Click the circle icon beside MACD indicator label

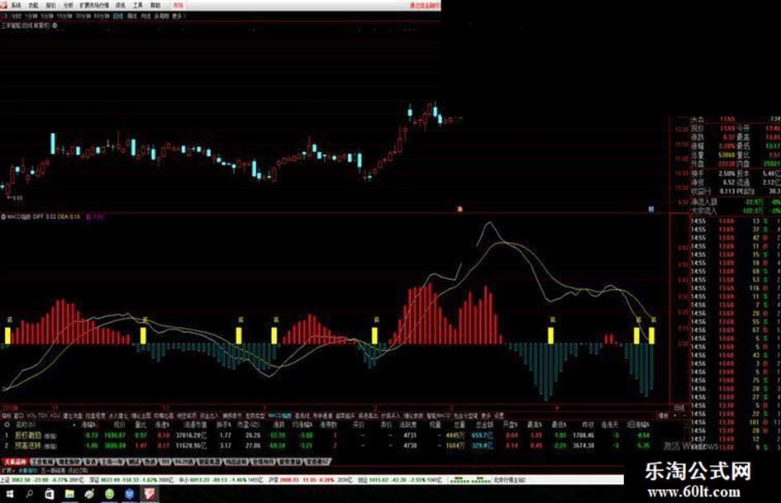coord(3,217)
